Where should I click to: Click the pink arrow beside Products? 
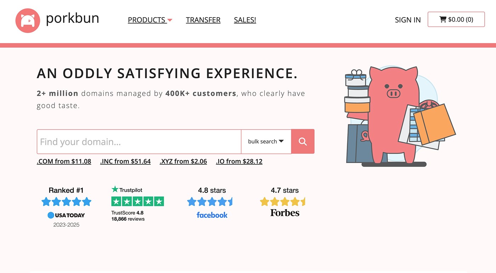(x=170, y=20)
